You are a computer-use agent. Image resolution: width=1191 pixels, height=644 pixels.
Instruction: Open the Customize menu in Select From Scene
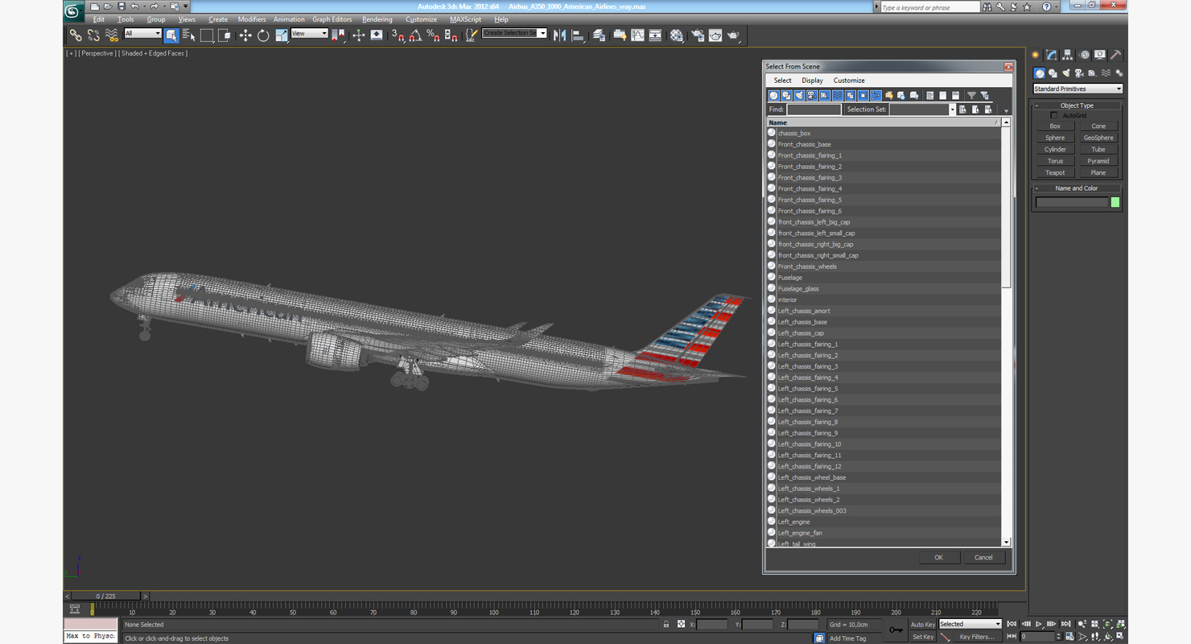pos(849,80)
